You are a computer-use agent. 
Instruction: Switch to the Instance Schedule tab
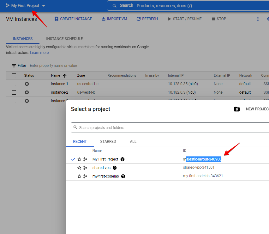point(64,39)
